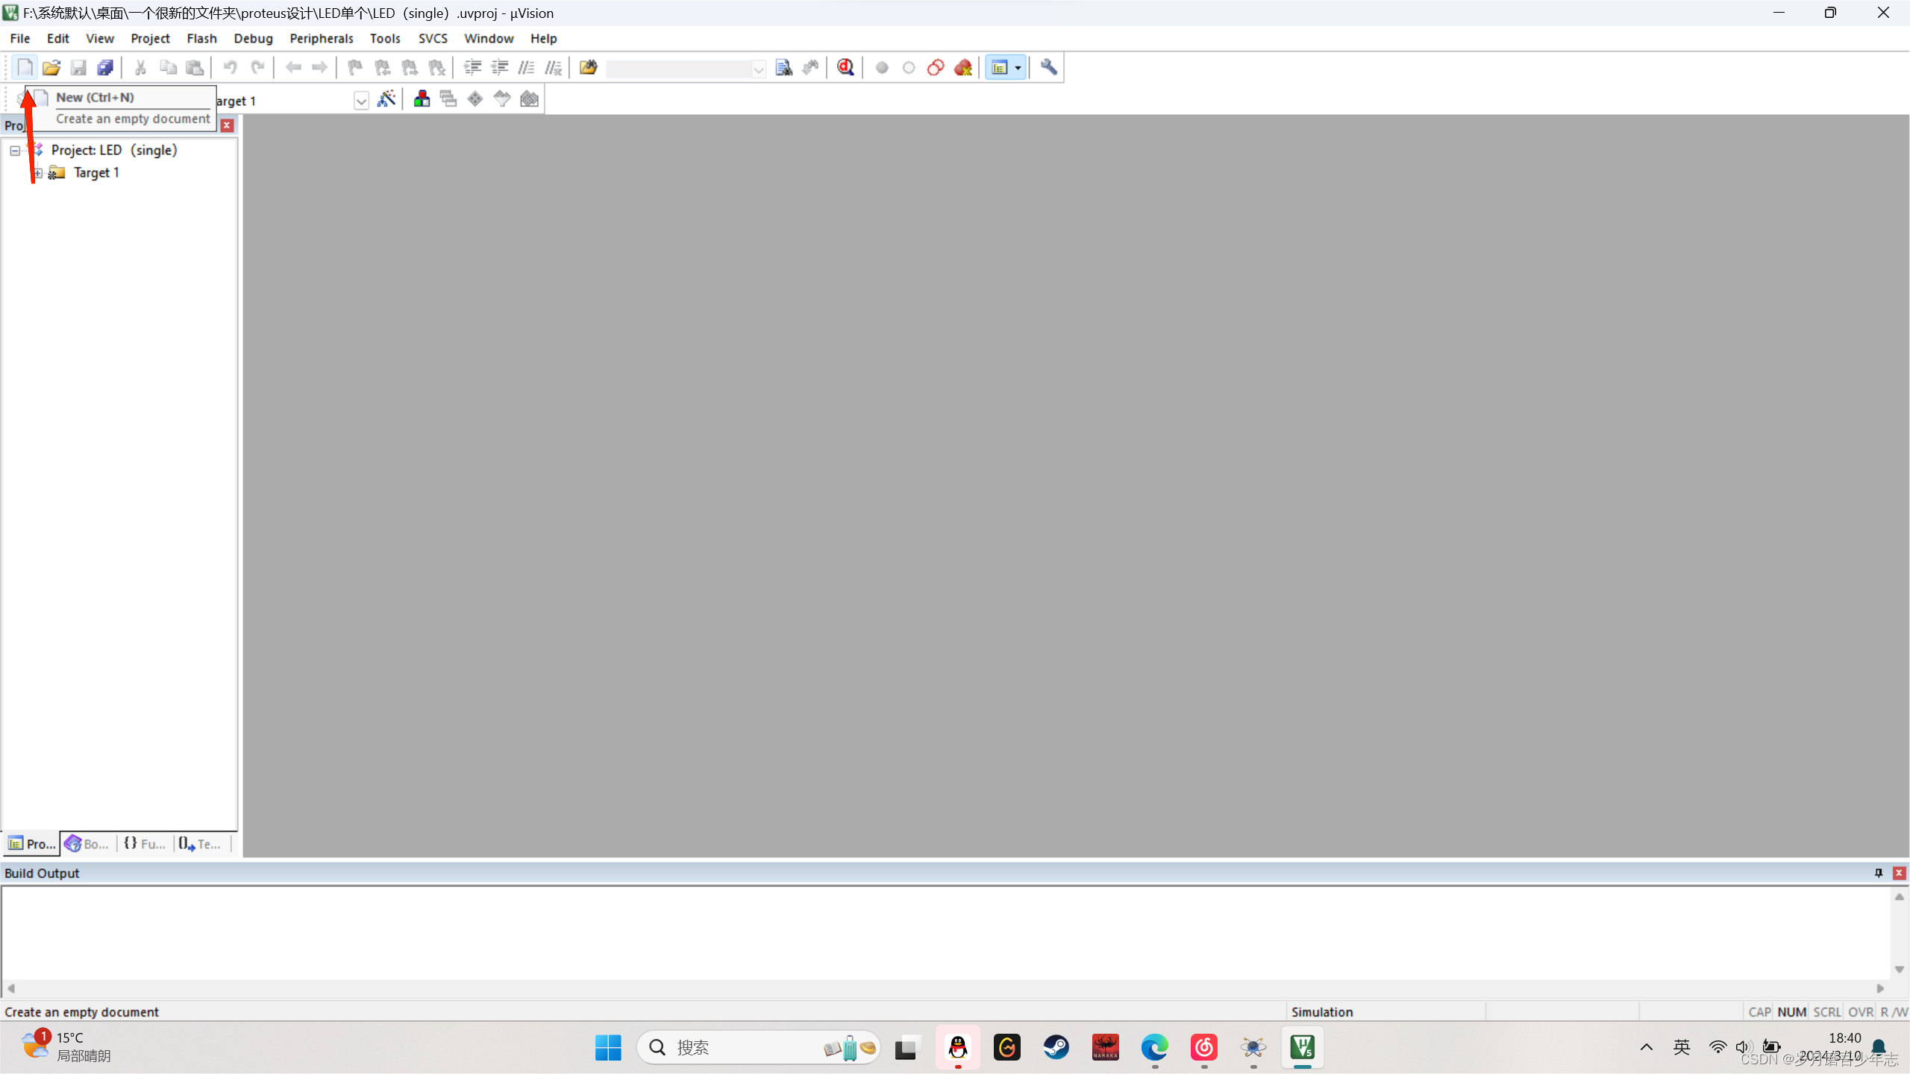This screenshot has height=1074, width=1910.
Task: Insert a breakpoint with the filled circle icon
Action: (x=881, y=68)
